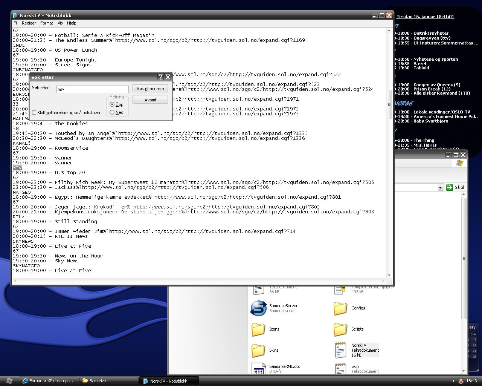The image size is (482, 386).
Task: Minimize the Samurize Explorer window
Action: click(448, 155)
